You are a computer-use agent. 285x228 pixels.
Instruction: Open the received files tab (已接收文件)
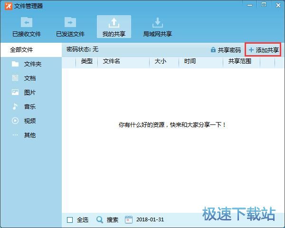27,27
